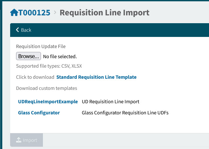Click the 'Requisition Update File' field label
Image resolution: width=209 pixels, height=149 pixels.
[x=41, y=46]
